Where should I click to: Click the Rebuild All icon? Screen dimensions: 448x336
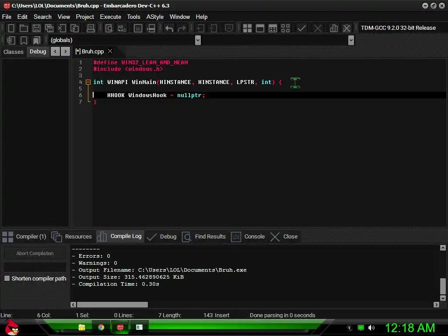tap(285, 28)
